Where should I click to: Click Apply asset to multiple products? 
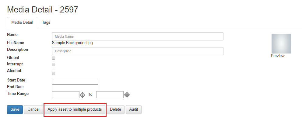(75, 109)
